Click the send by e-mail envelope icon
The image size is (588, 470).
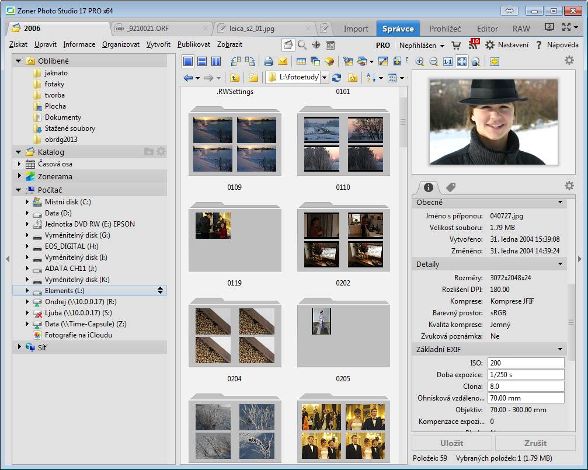click(283, 61)
